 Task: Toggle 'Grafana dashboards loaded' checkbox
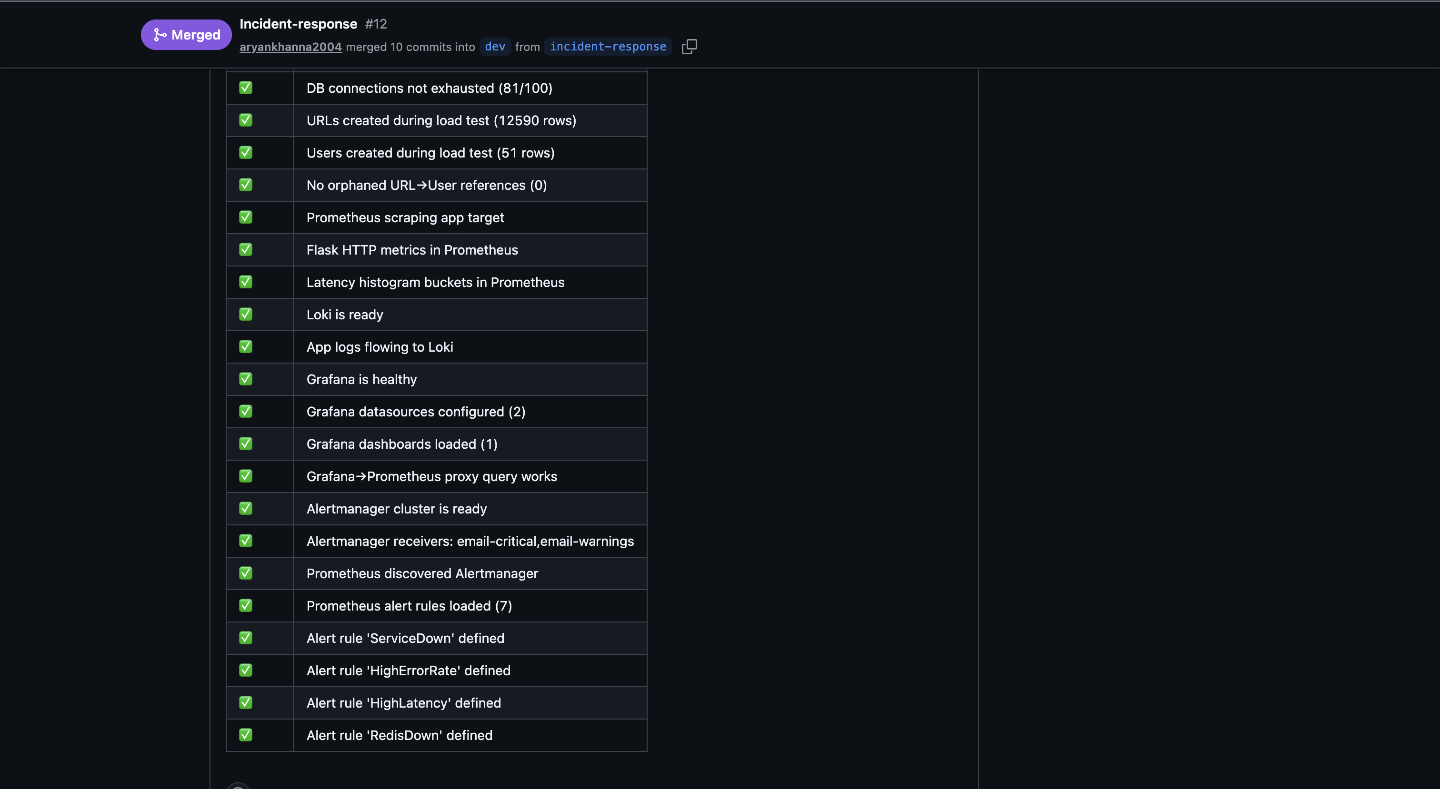point(245,444)
